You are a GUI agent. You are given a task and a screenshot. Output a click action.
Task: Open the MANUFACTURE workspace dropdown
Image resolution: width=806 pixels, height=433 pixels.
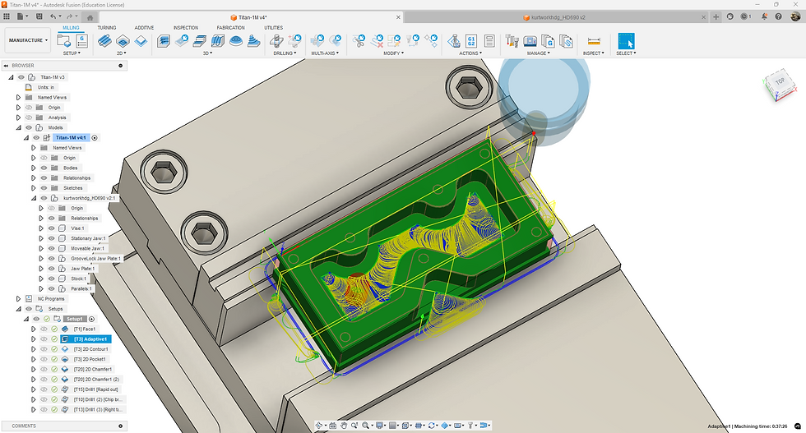[28, 40]
